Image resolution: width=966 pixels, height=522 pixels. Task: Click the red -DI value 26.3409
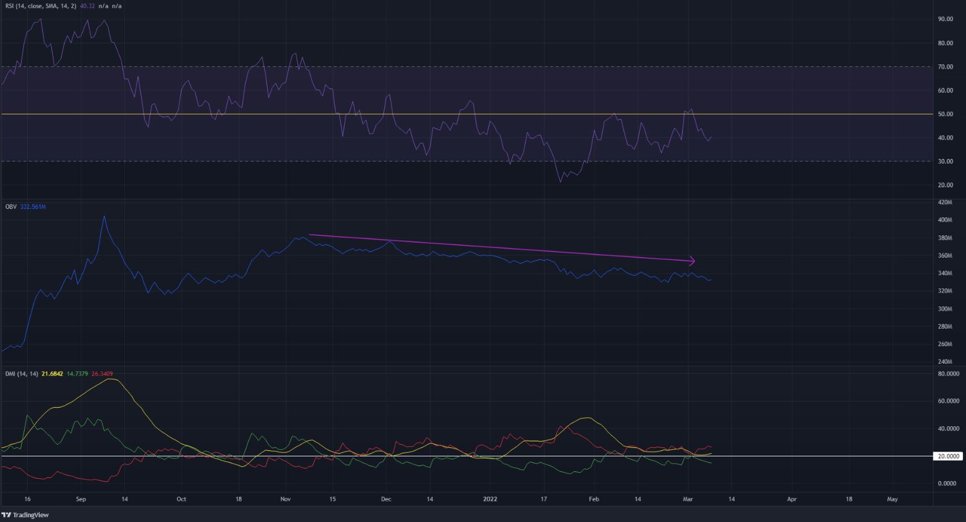click(102, 374)
